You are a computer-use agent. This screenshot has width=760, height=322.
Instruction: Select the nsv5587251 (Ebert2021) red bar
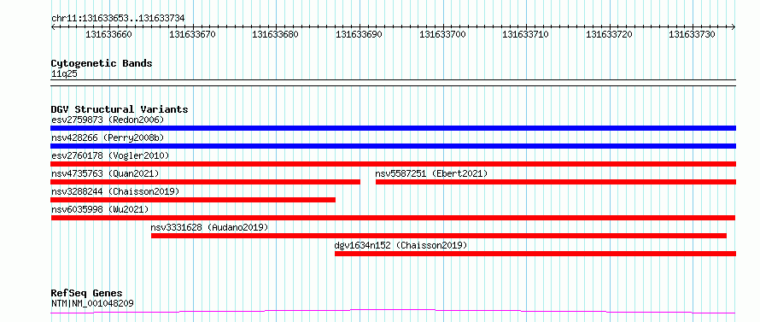click(556, 182)
